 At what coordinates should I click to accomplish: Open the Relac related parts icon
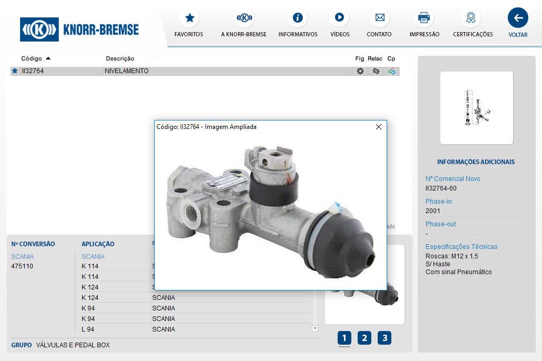point(376,71)
